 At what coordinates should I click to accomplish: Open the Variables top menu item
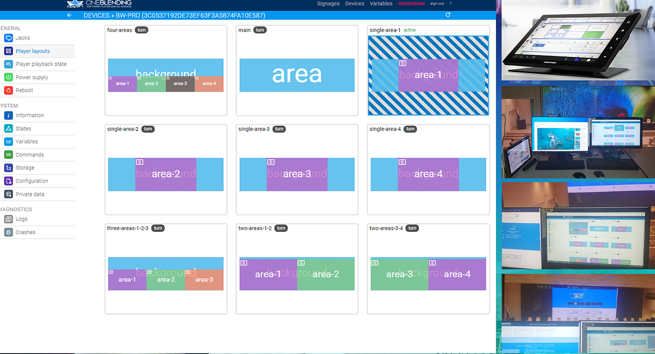coord(381,4)
